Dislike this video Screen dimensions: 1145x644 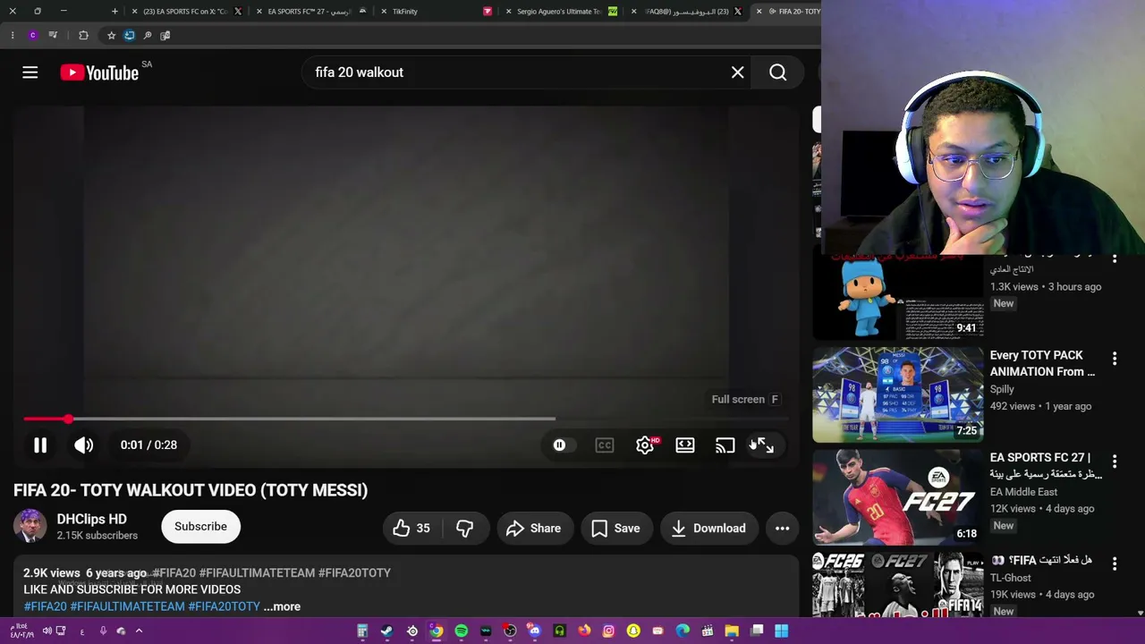pos(464,528)
